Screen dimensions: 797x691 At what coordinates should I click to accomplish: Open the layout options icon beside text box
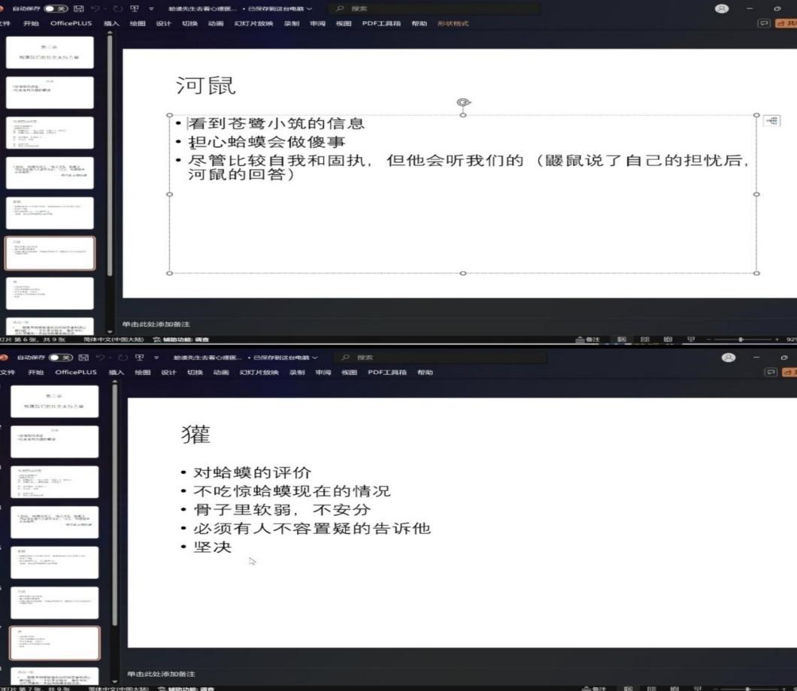tap(771, 120)
